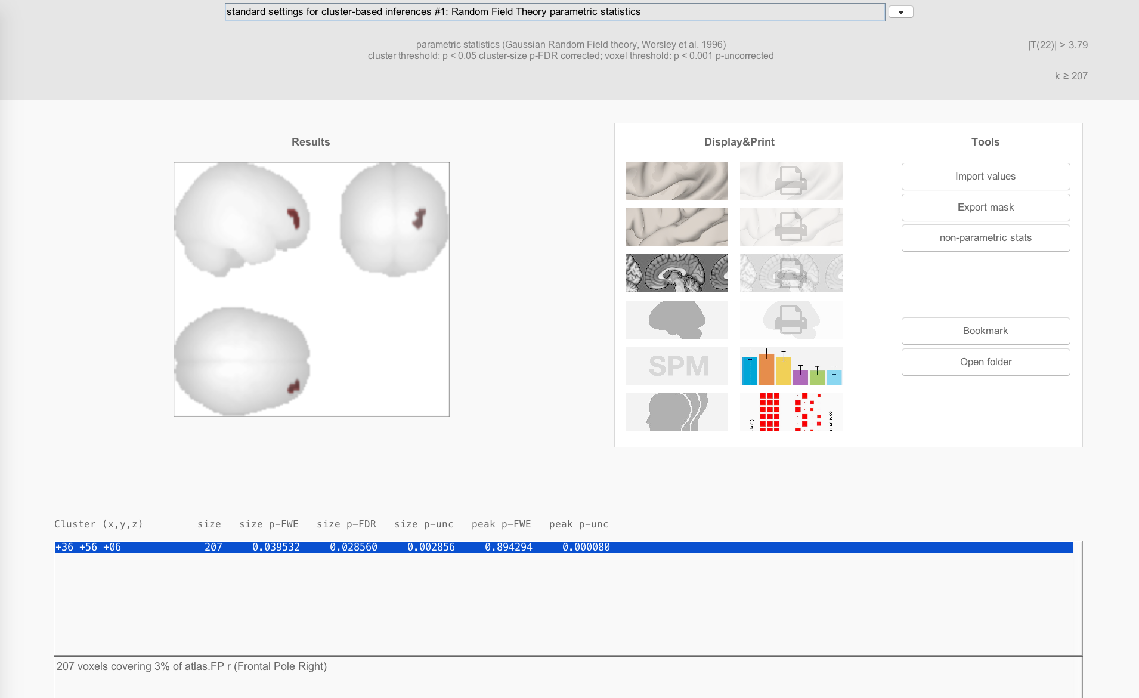Click the Export mask button
1139x698 pixels.
(985, 208)
